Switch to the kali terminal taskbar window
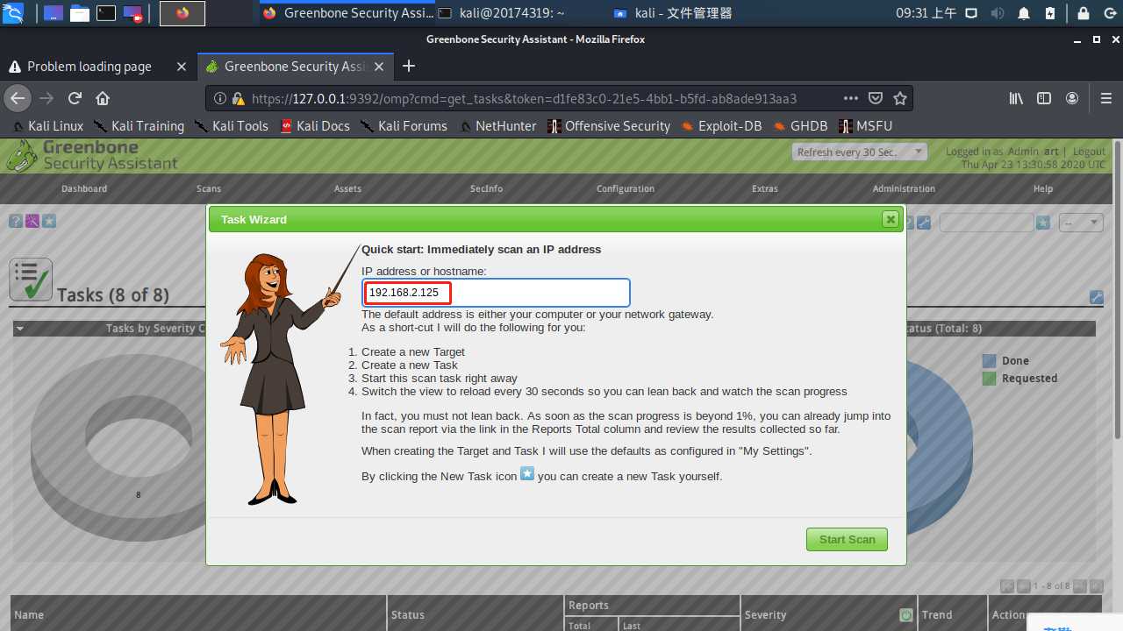 click(501, 13)
